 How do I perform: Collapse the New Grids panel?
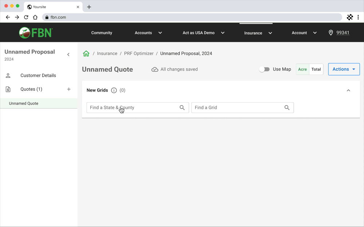(348, 90)
